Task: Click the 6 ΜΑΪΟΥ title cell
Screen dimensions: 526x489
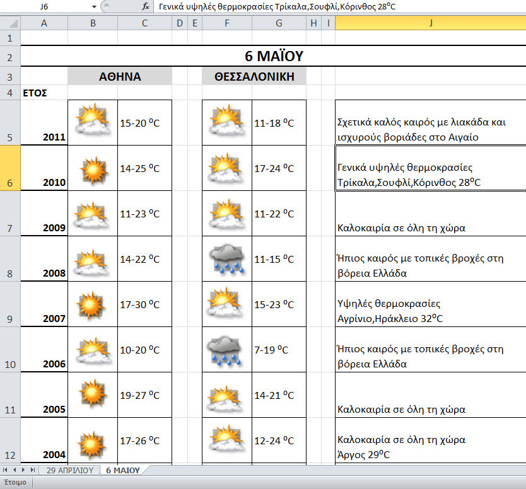Action: pos(273,56)
